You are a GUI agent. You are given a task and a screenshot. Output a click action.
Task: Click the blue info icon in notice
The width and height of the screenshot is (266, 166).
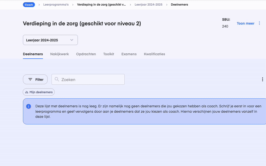click(29, 106)
